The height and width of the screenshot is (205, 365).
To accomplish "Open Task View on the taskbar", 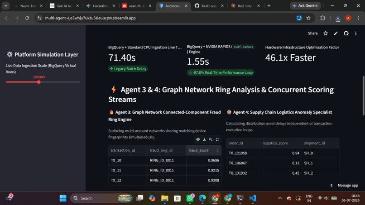I will [139, 198].
